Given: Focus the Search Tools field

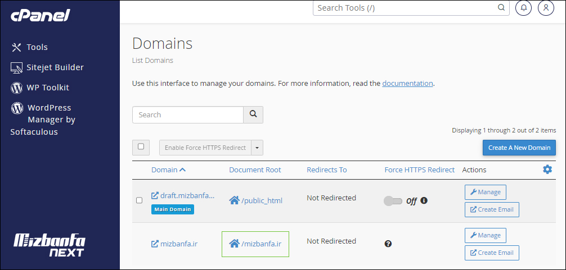Looking at the screenshot, I should pos(411,8).
